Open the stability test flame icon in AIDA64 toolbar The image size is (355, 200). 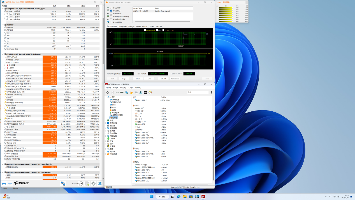pyautogui.click(x=131, y=92)
